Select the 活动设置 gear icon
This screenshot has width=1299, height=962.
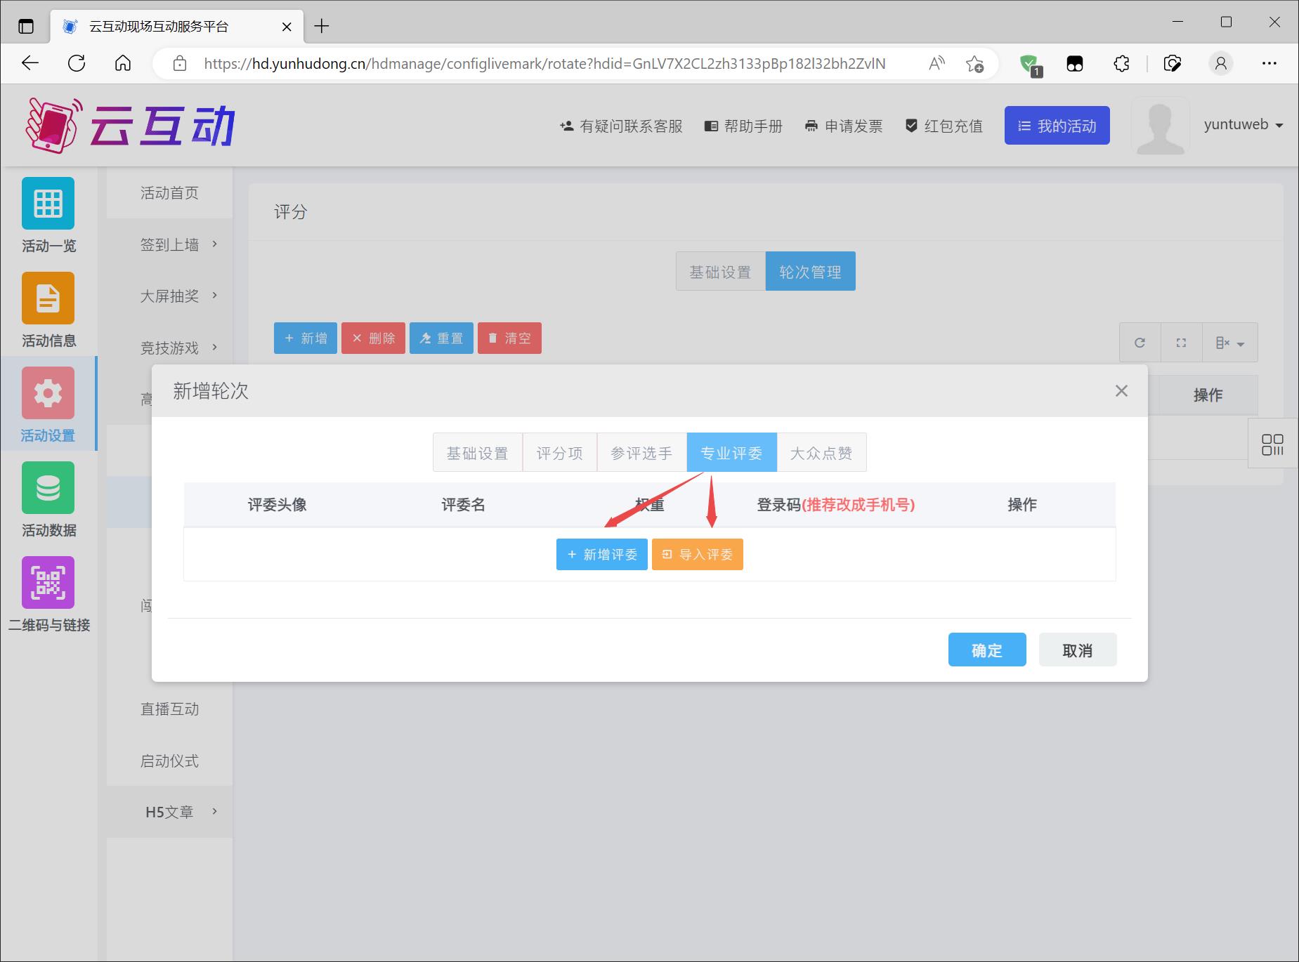tap(48, 393)
